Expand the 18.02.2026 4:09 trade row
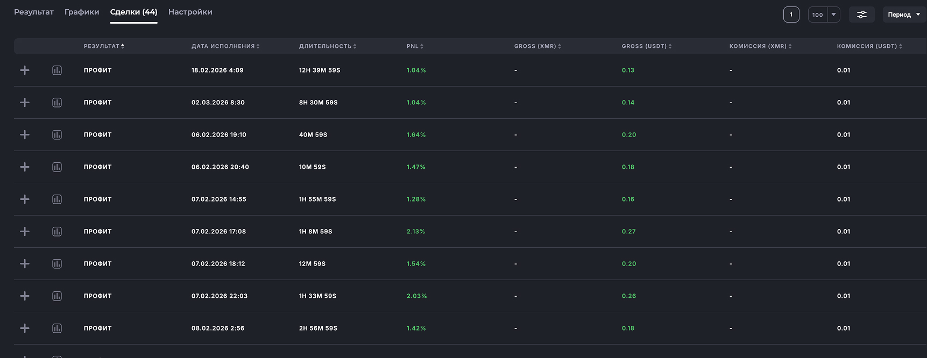Image resolution: width=927 pixels, height=358 pixels. (25, 70)
